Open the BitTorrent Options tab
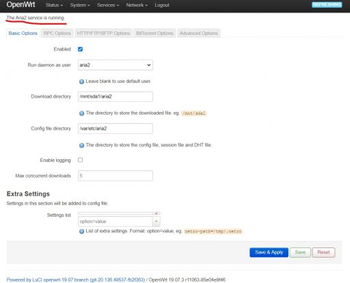350x283 pixels. pyautogui.click(x=154, y=33)
